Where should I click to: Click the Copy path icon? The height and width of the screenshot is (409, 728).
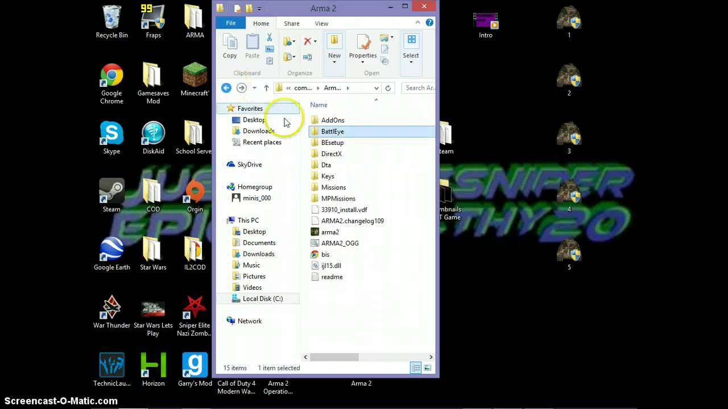point(270,49)
